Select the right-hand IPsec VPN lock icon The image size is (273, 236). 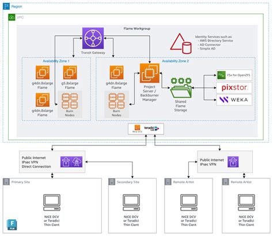(x=233, y=162)
